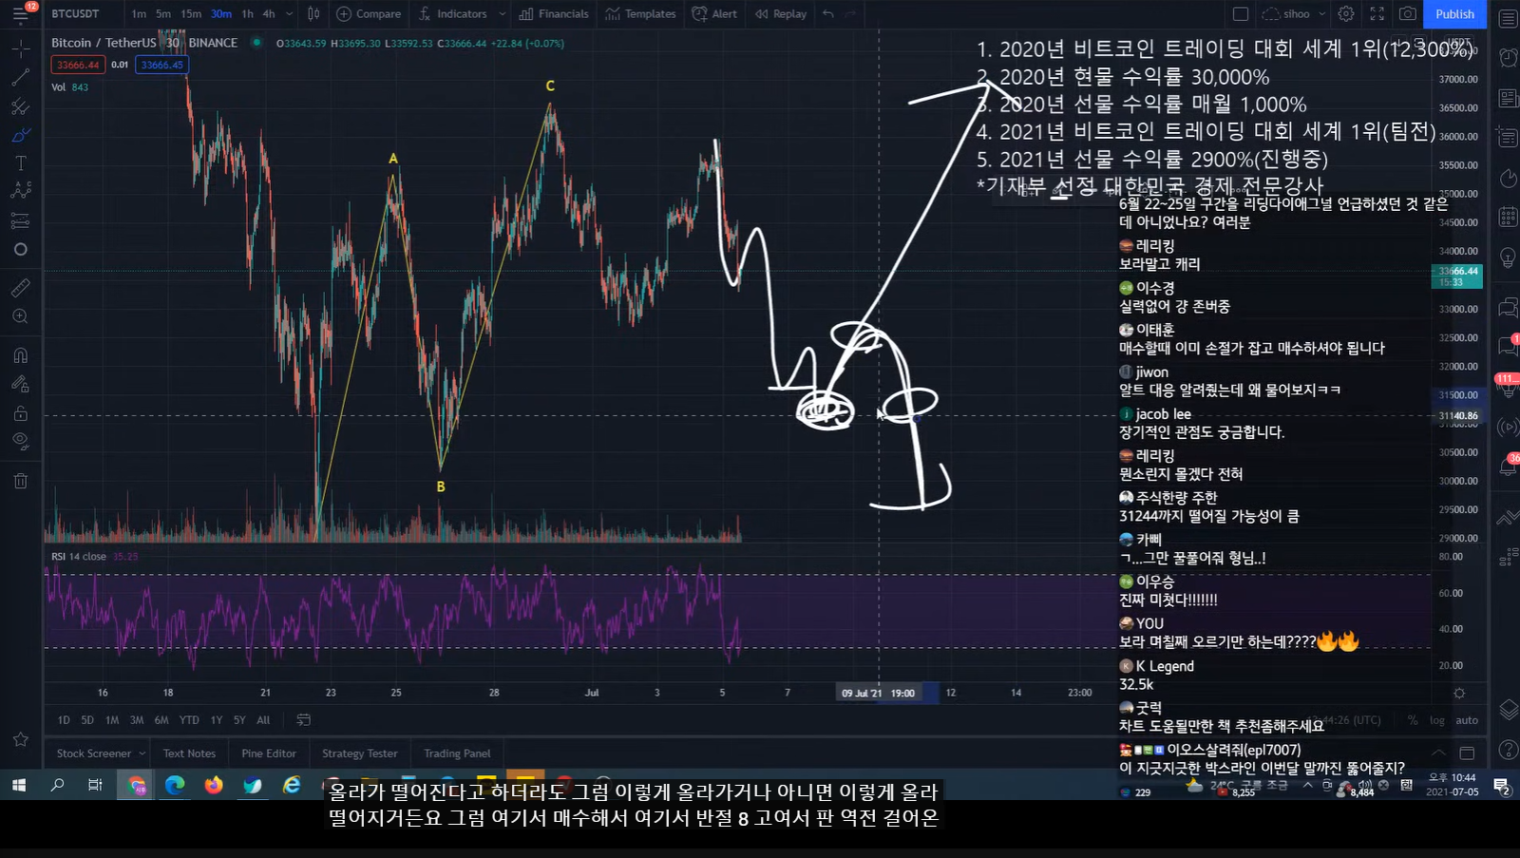The image size is (1520, 858).
Task: Select the crosshair cursor tool
Action: [20, 48]
